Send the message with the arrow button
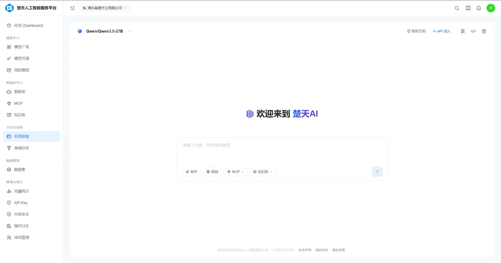Viewport: 501px width, 263px height. coord(377,172)
